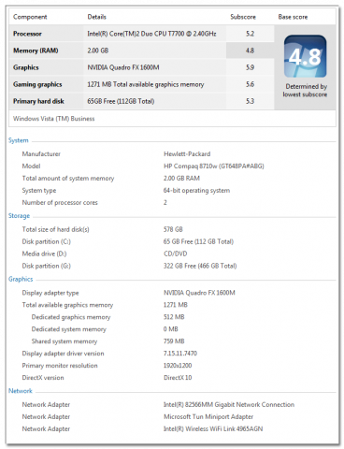Image resolution: width=344 pixels, height=449 pixels.
Task: Click the Intel Wireless WiFi Link 4965AGN value
Action: click(x=213, y=429)
